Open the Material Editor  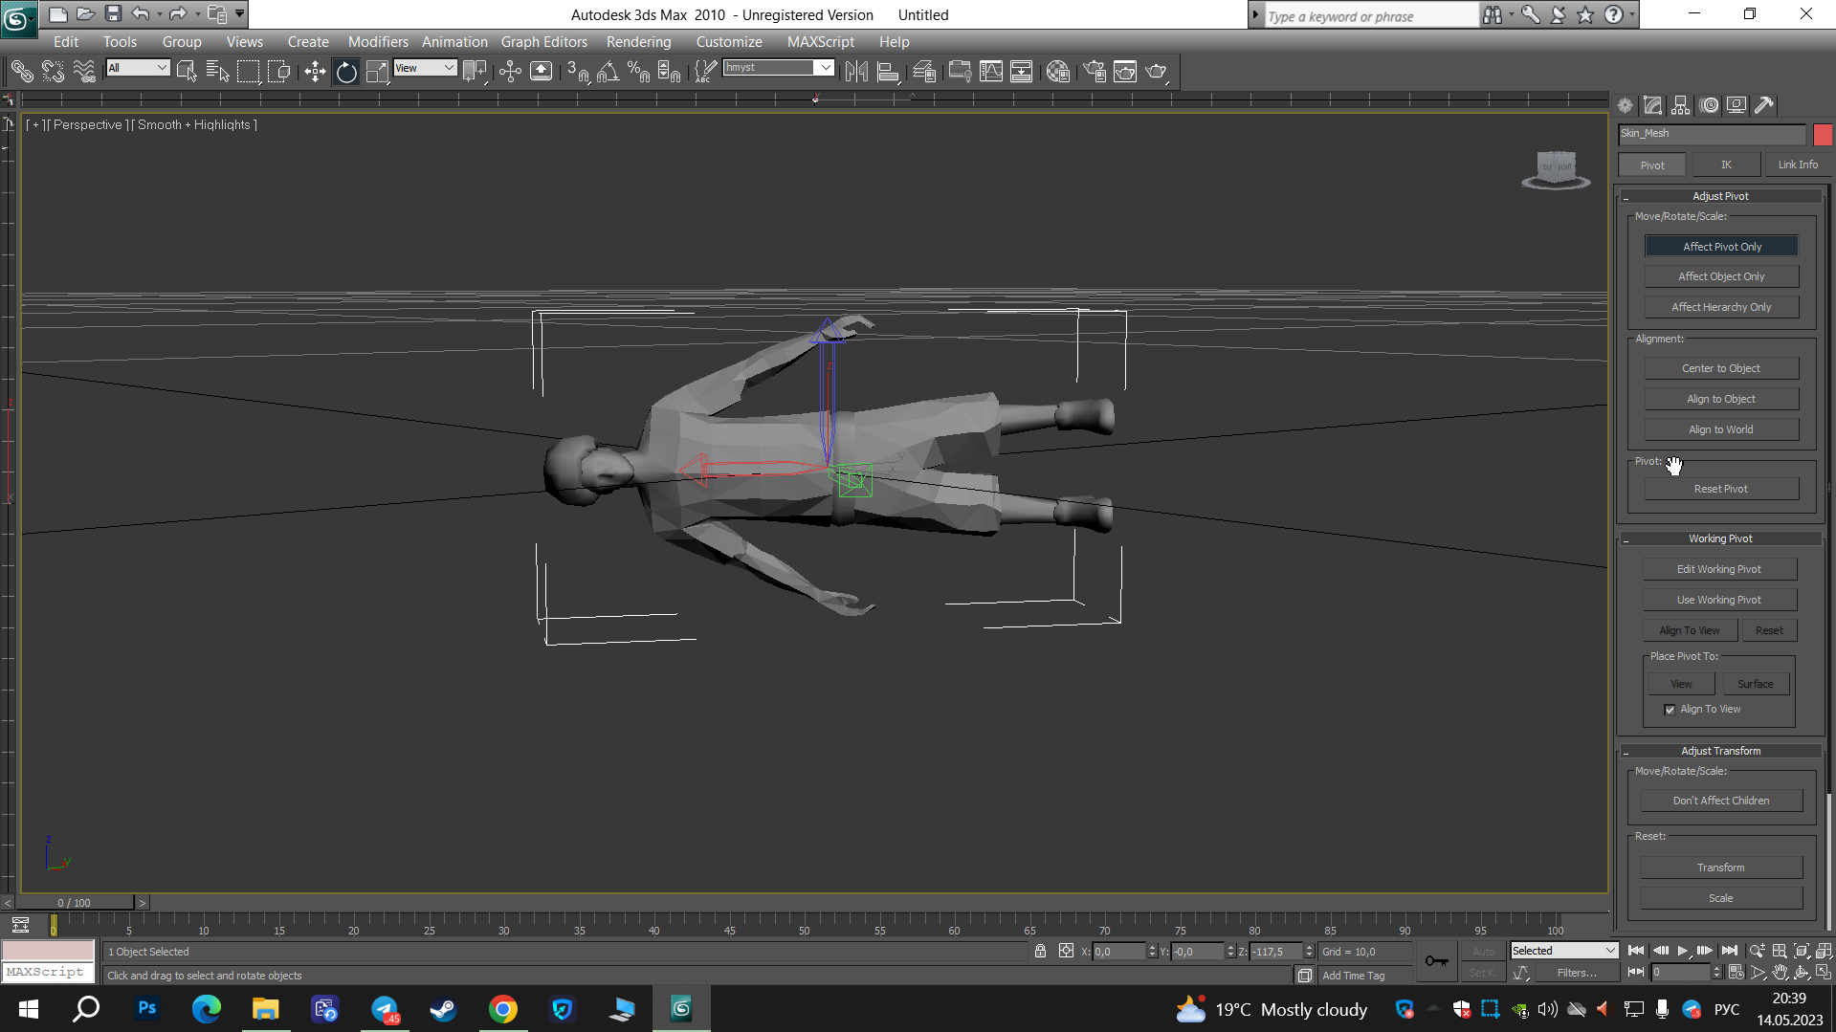[1057, 72]
